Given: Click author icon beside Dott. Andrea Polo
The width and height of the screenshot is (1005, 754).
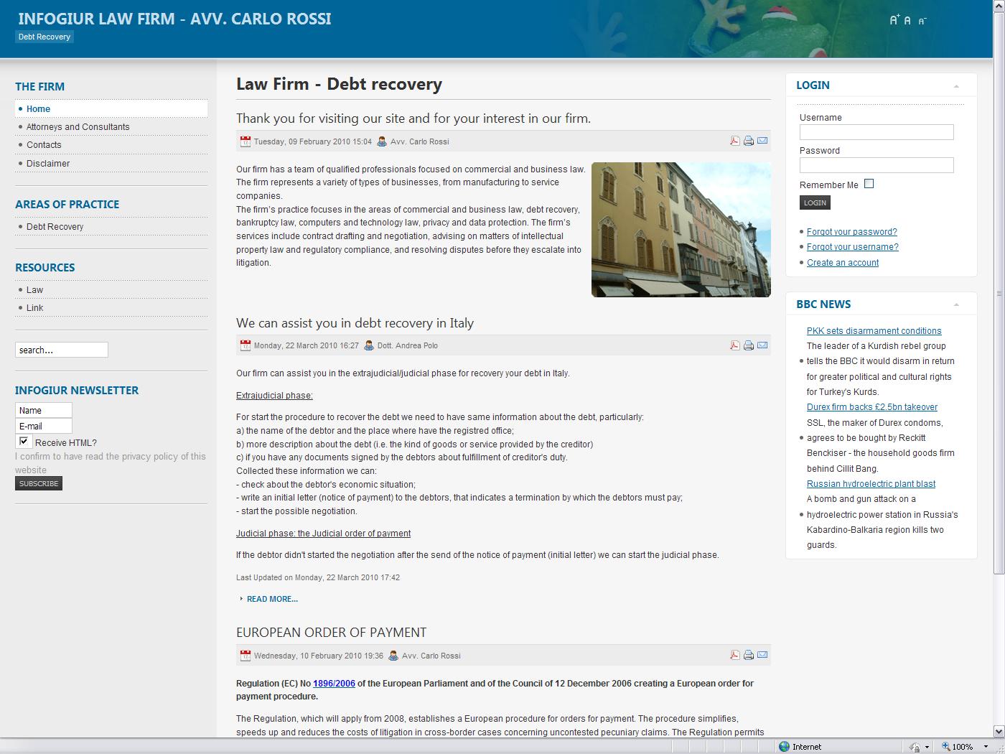Looking at the screenshot, I should pyautogui.click(x=369, y=345).
